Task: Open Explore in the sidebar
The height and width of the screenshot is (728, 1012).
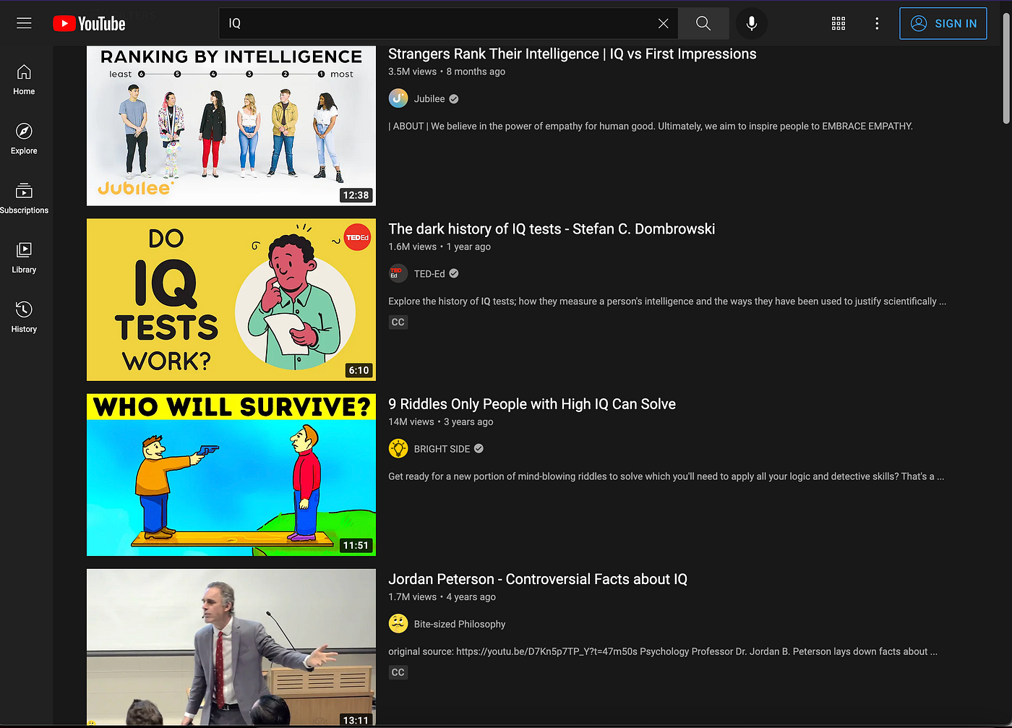Action: click(x=24, y=139)
